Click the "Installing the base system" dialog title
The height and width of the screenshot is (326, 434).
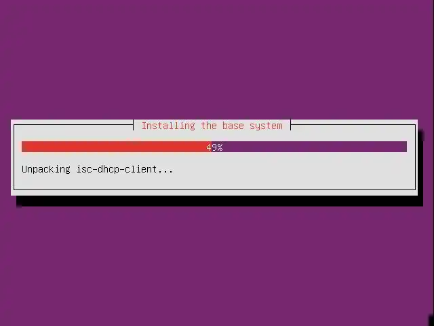pyautogui.click(x=212, y=126)
